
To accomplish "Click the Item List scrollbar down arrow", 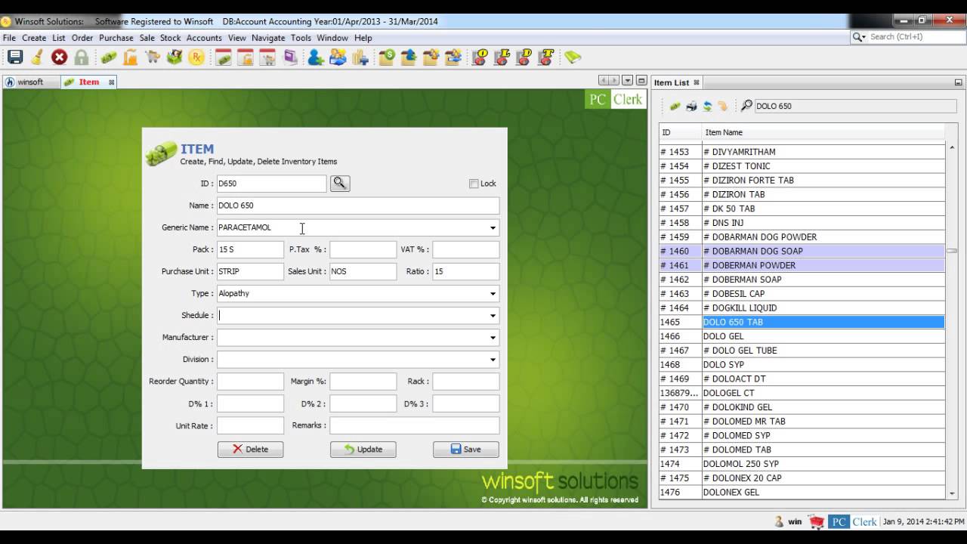I will point(952,493).
